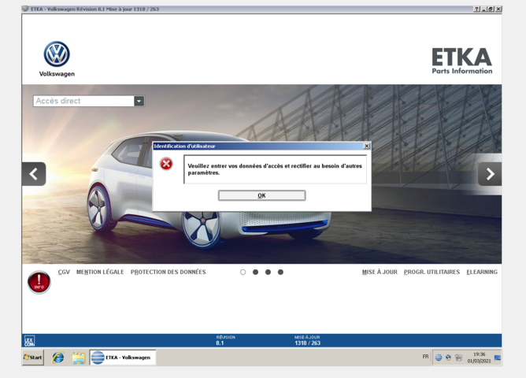Click the ETKA Parts Information logo
Viewport: 526px width, 378px height.
click(x=462, y=61)
